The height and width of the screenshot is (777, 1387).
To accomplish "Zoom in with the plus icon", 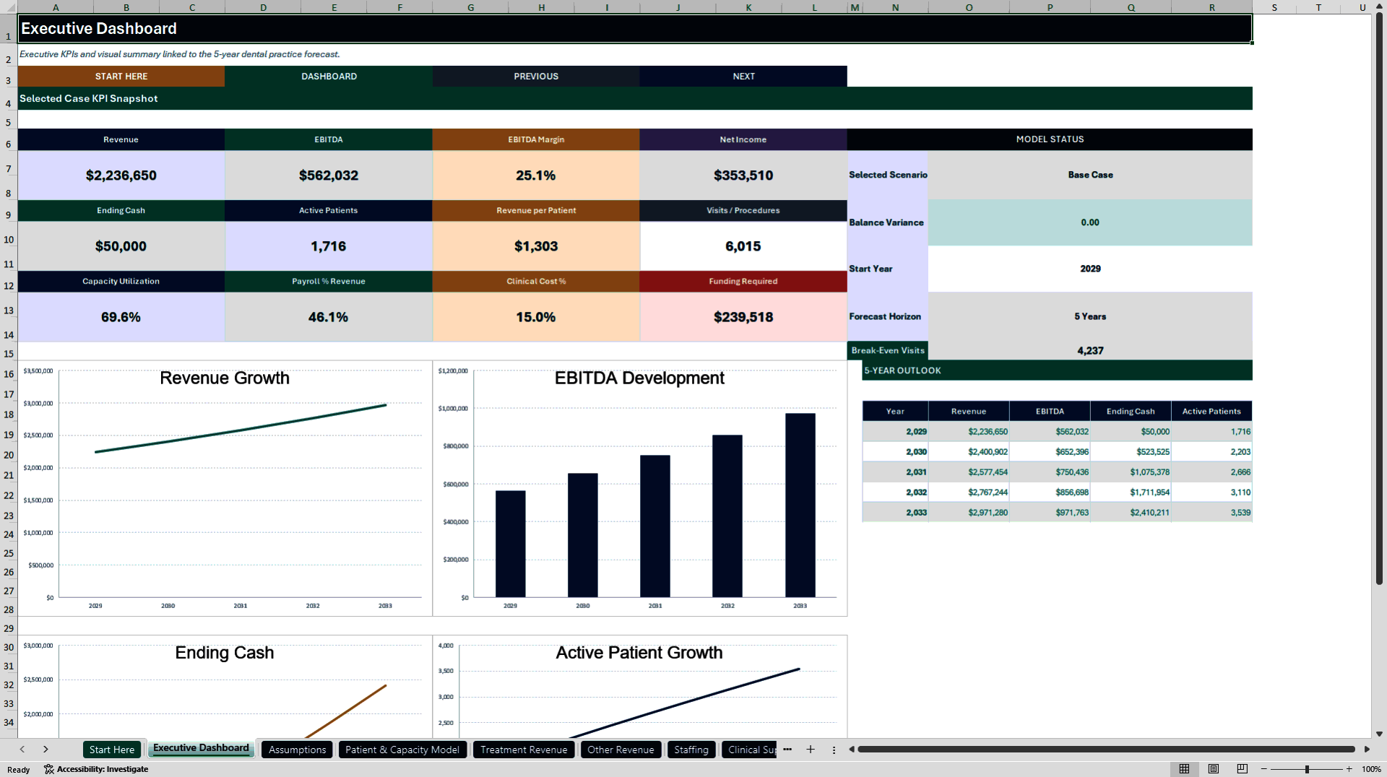I will click(x=1349, y=769).
